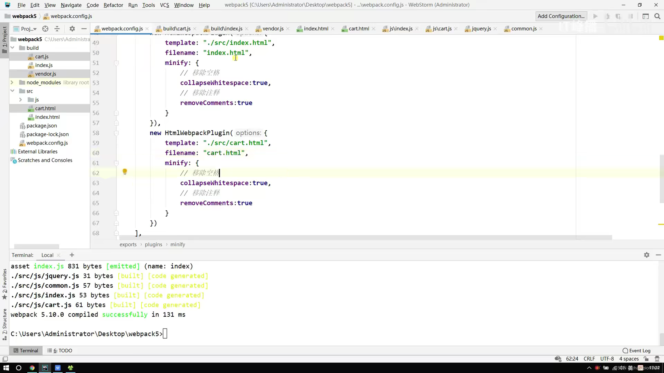Click the tool window quick access icon
The image size is (664, 373).
5,359
